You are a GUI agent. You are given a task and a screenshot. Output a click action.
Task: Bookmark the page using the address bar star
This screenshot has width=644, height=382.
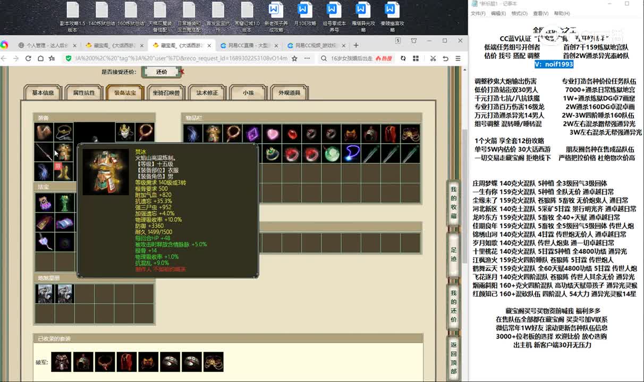pos(294,58)
